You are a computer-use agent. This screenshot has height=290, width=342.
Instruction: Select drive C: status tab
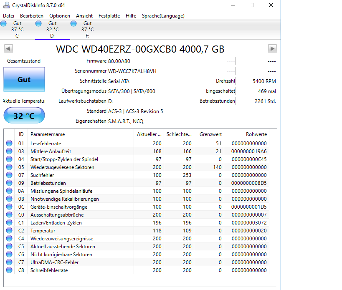tap(18, 29)
